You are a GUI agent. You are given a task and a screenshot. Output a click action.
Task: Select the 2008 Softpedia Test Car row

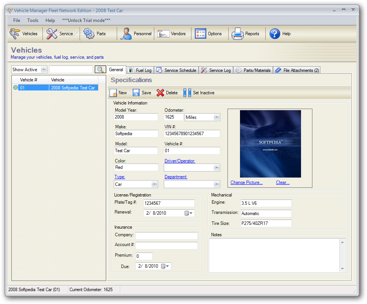click(55, 87)
